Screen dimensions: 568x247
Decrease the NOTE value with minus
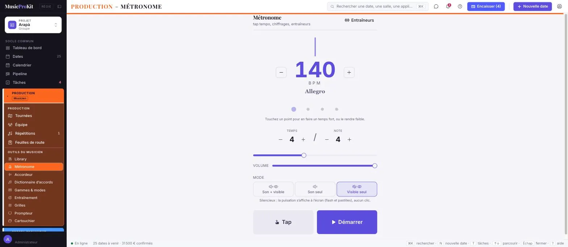click(x=327, y=140)
